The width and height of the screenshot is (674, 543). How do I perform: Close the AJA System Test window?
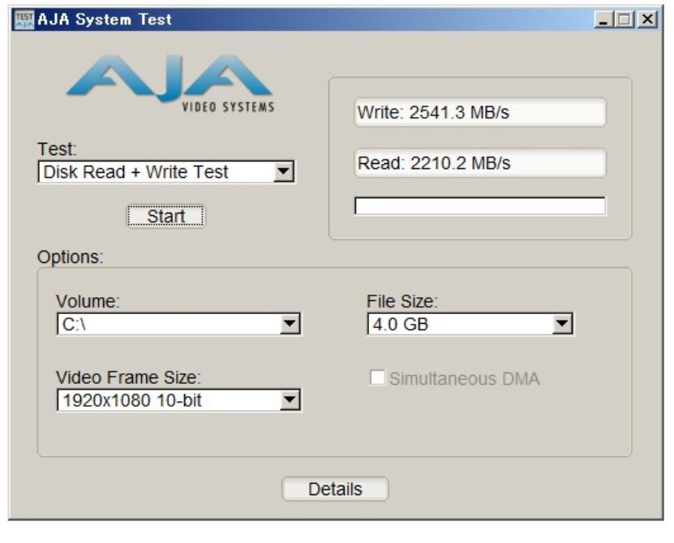646,19
